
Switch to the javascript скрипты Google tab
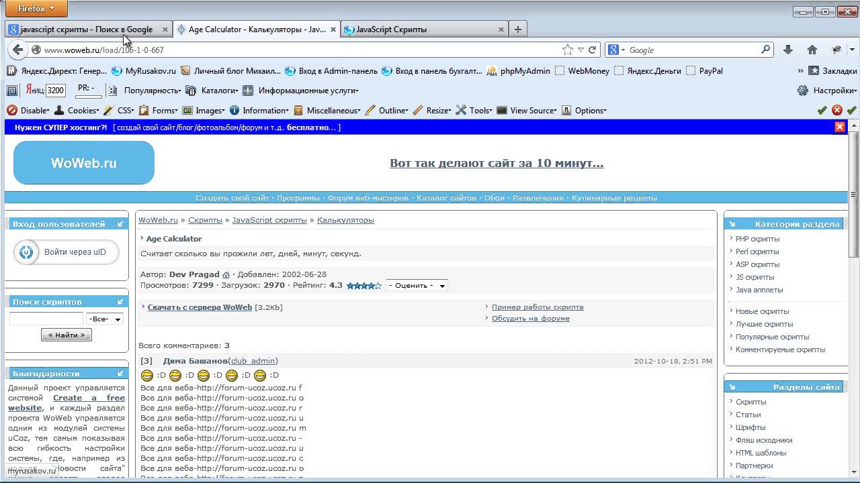pos(88,30)
